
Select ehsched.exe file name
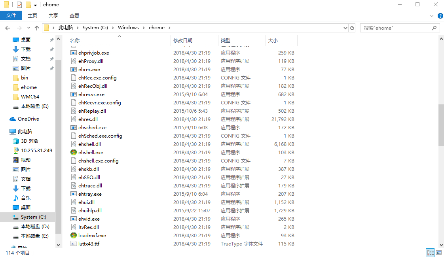point(93,128)
